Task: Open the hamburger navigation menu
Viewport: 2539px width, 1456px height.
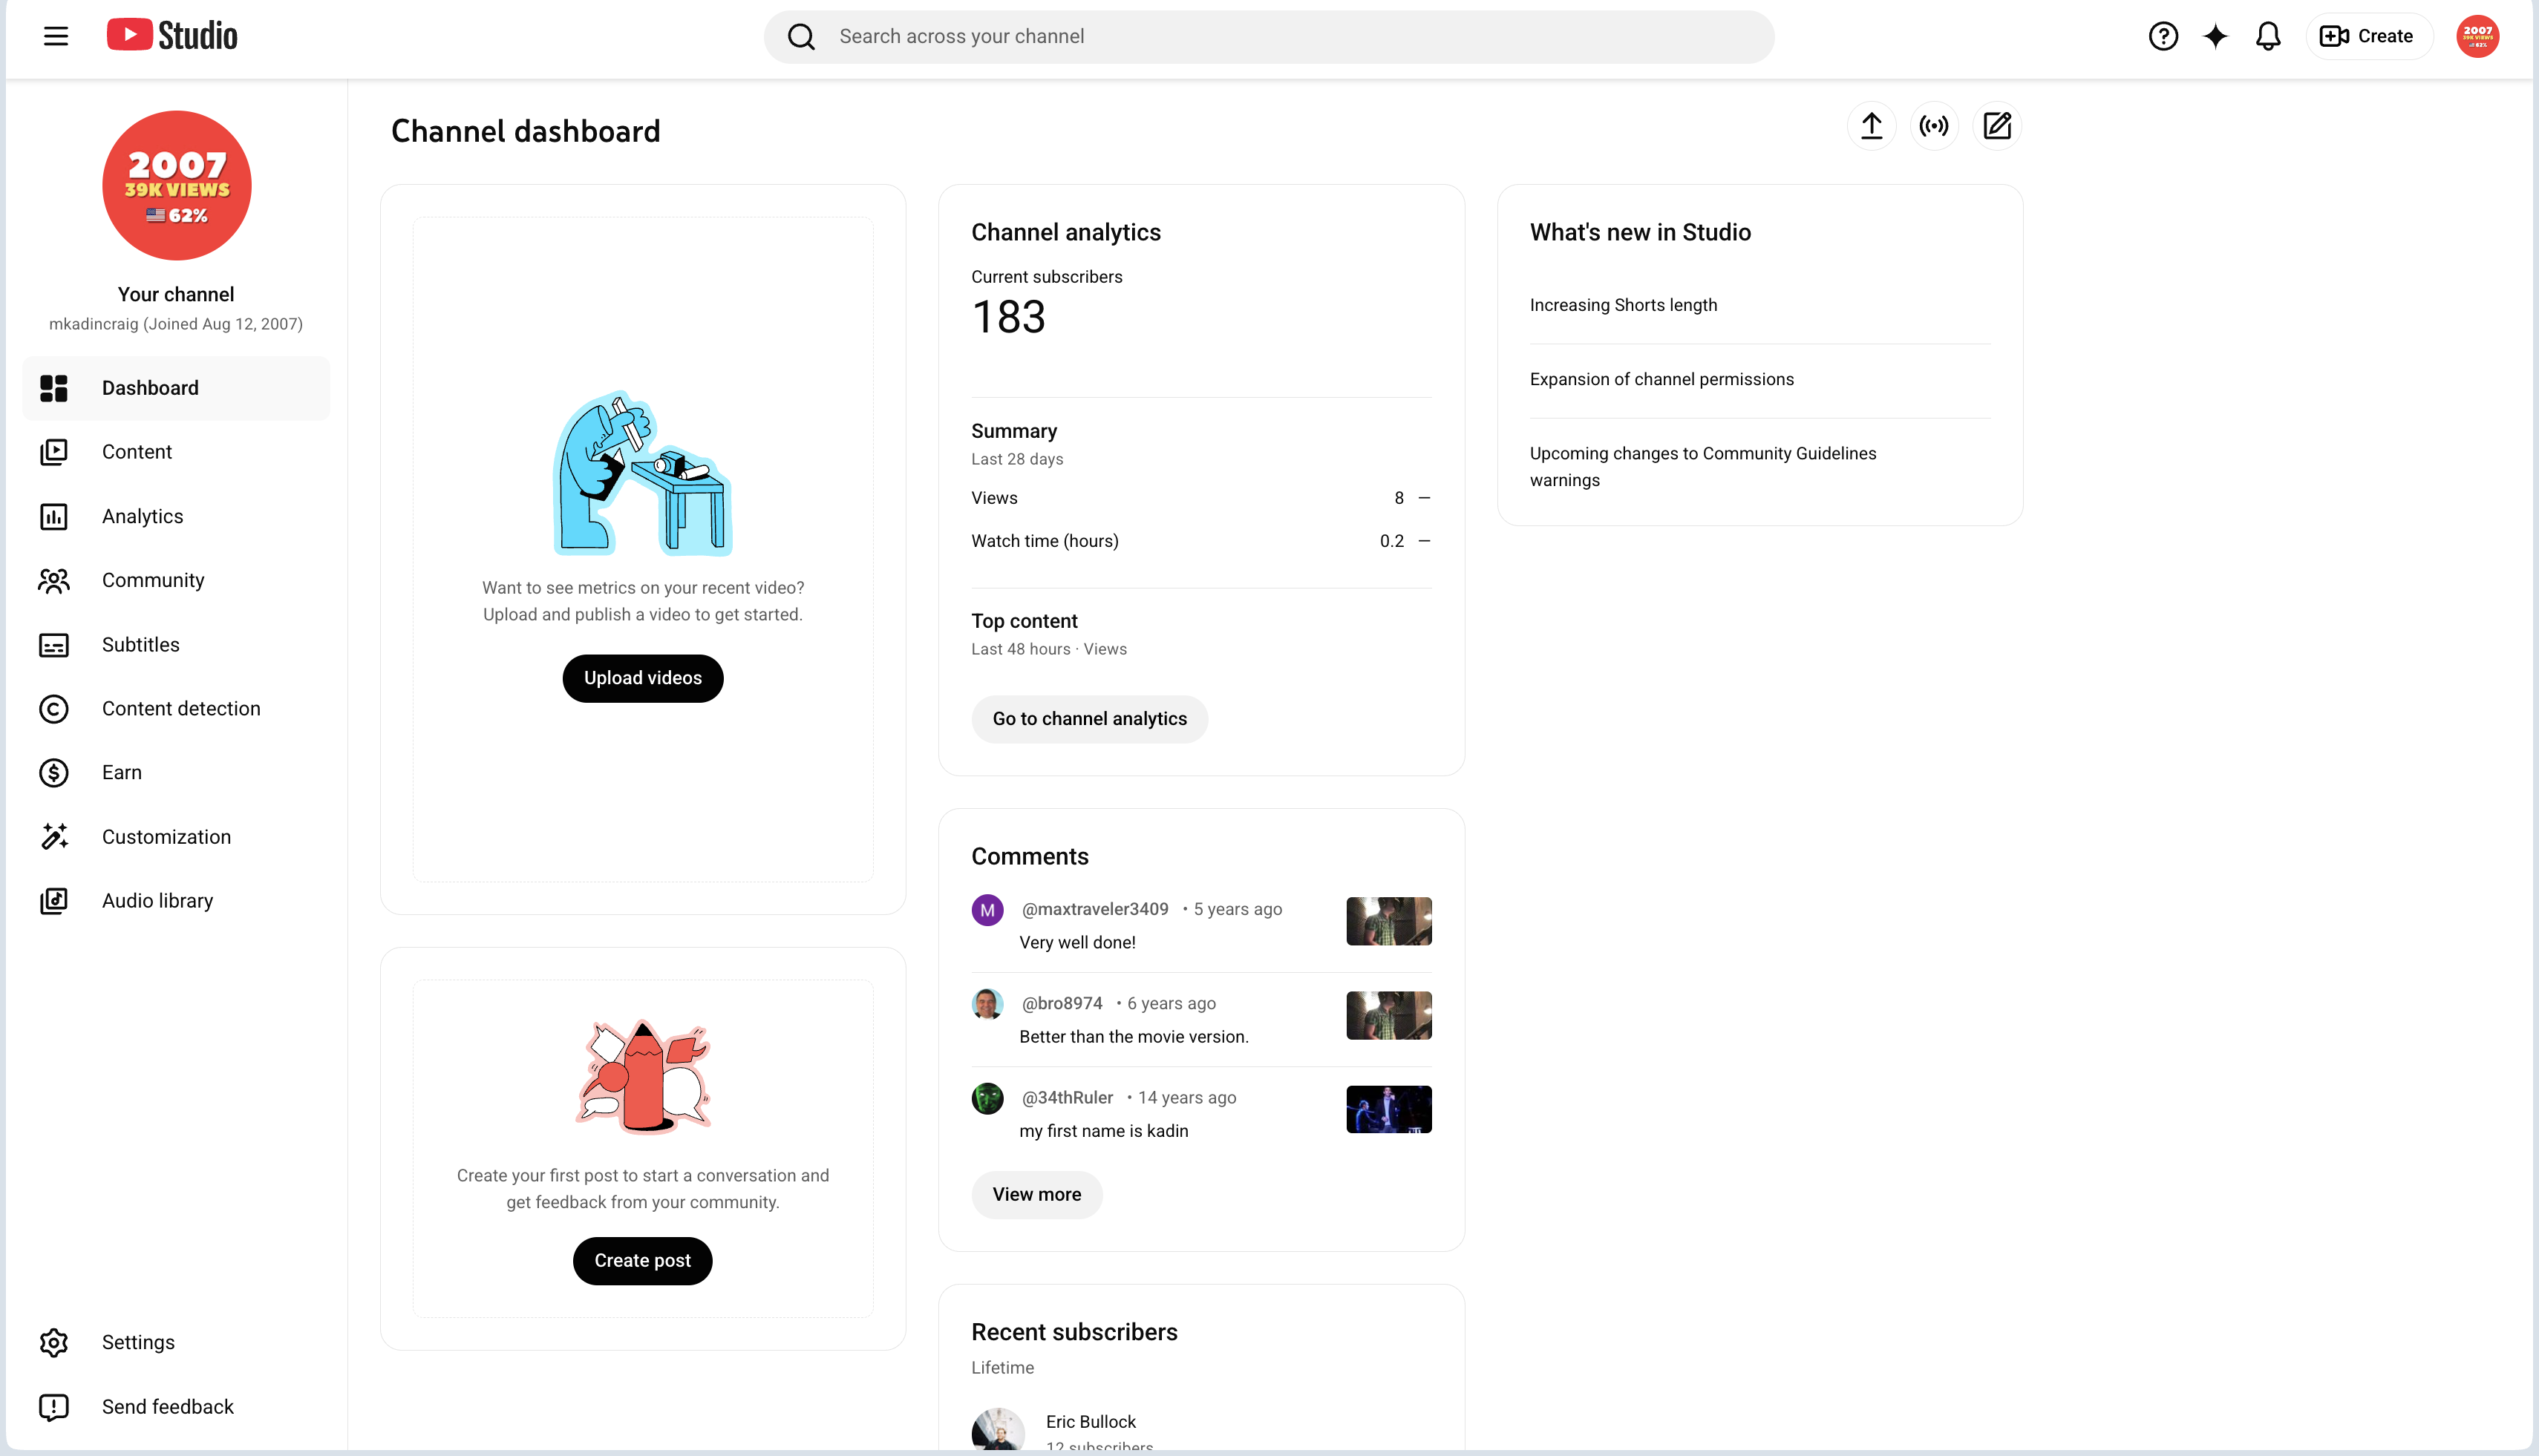Action: click(56, 36)
